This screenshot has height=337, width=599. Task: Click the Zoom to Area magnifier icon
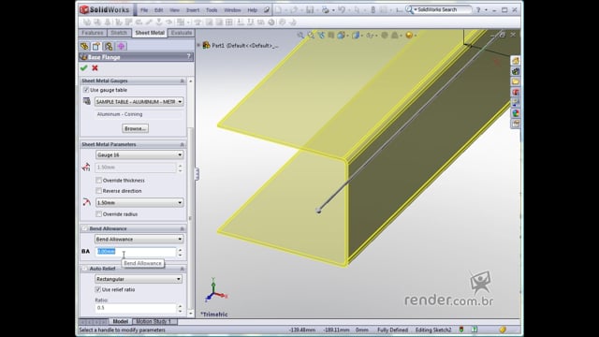[x=311, y=36]
